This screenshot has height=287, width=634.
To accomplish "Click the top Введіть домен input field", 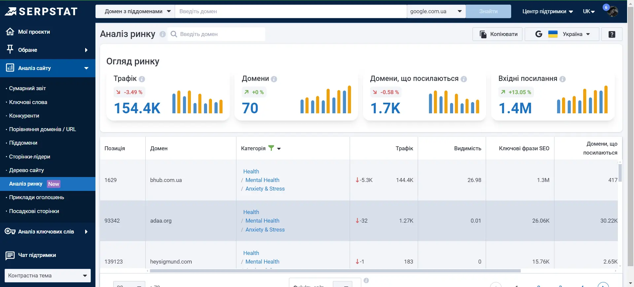I will [291, 11].
